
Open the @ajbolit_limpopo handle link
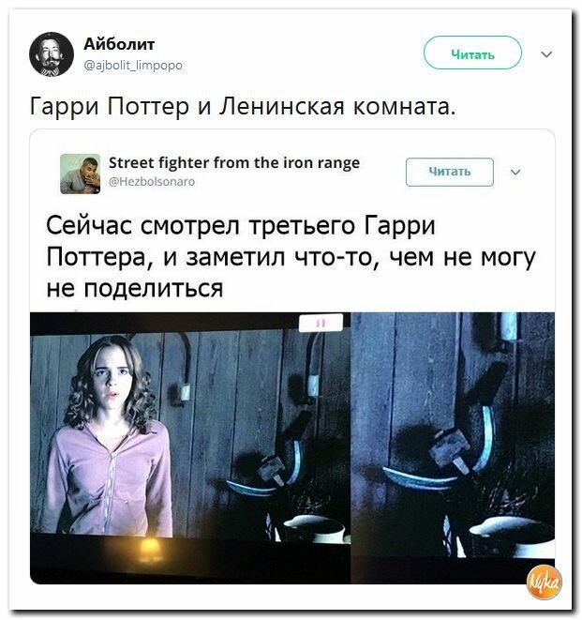click(133, 65)
